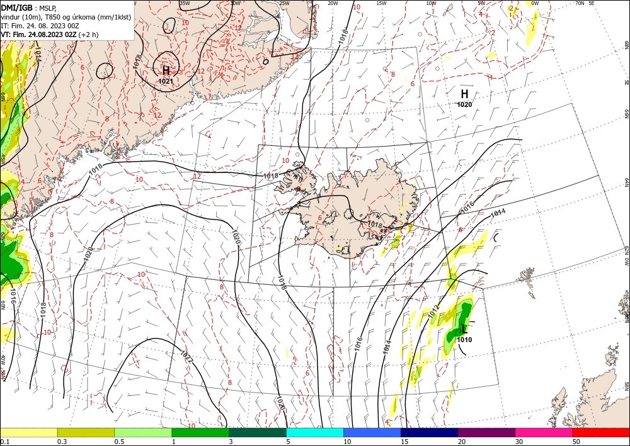630x446 pixels.
Task: Click the '70N 5E' corner grid label
Action: click(585, 3)
